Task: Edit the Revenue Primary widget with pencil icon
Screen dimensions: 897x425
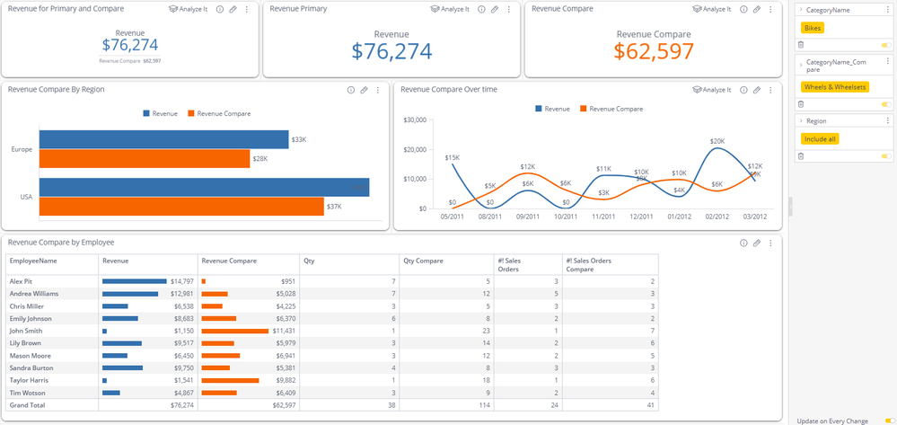Action: (x=495, y=9)
